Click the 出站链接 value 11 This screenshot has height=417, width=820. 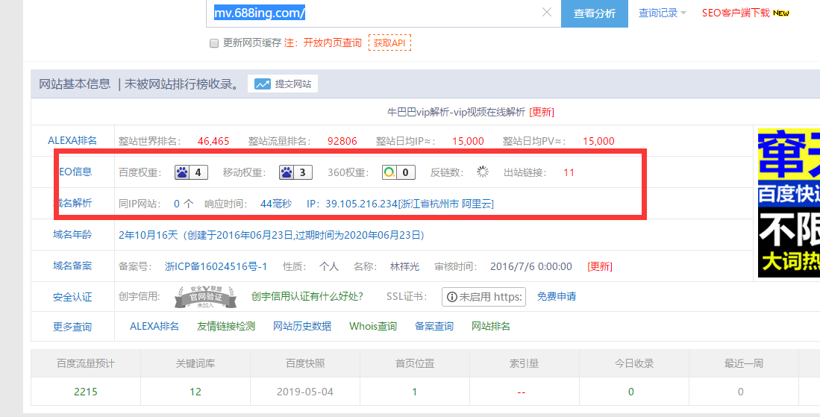point(569,172)
